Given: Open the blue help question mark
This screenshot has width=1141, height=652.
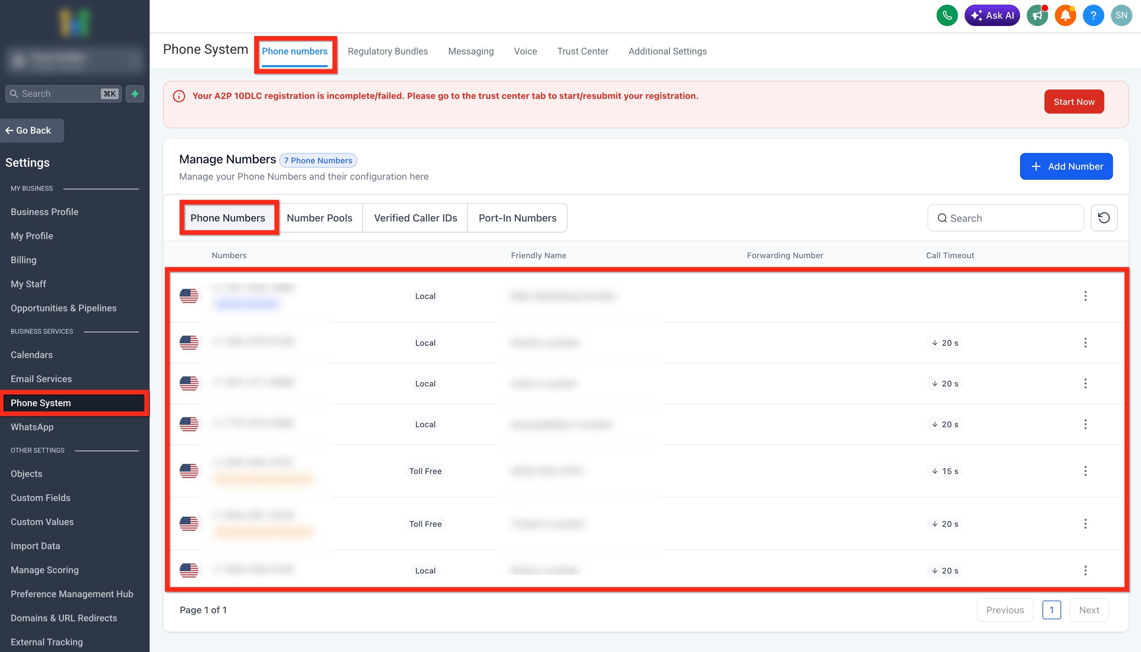Looking at the screenshot, I should 1093,16.
